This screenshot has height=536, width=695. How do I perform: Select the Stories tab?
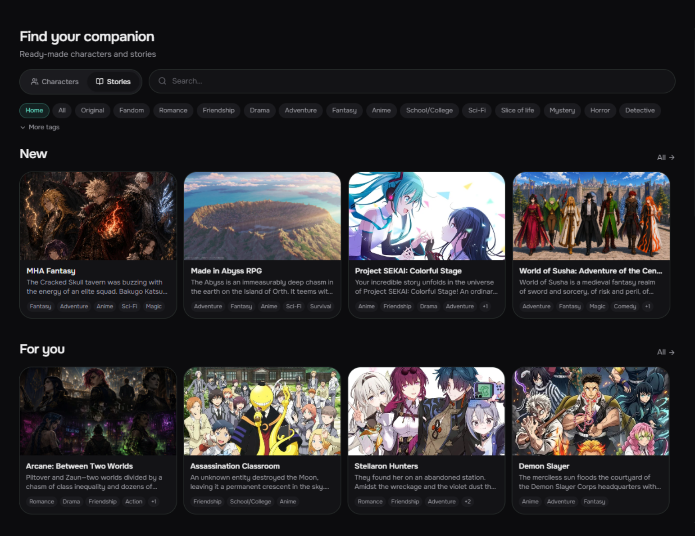[113, 81]
